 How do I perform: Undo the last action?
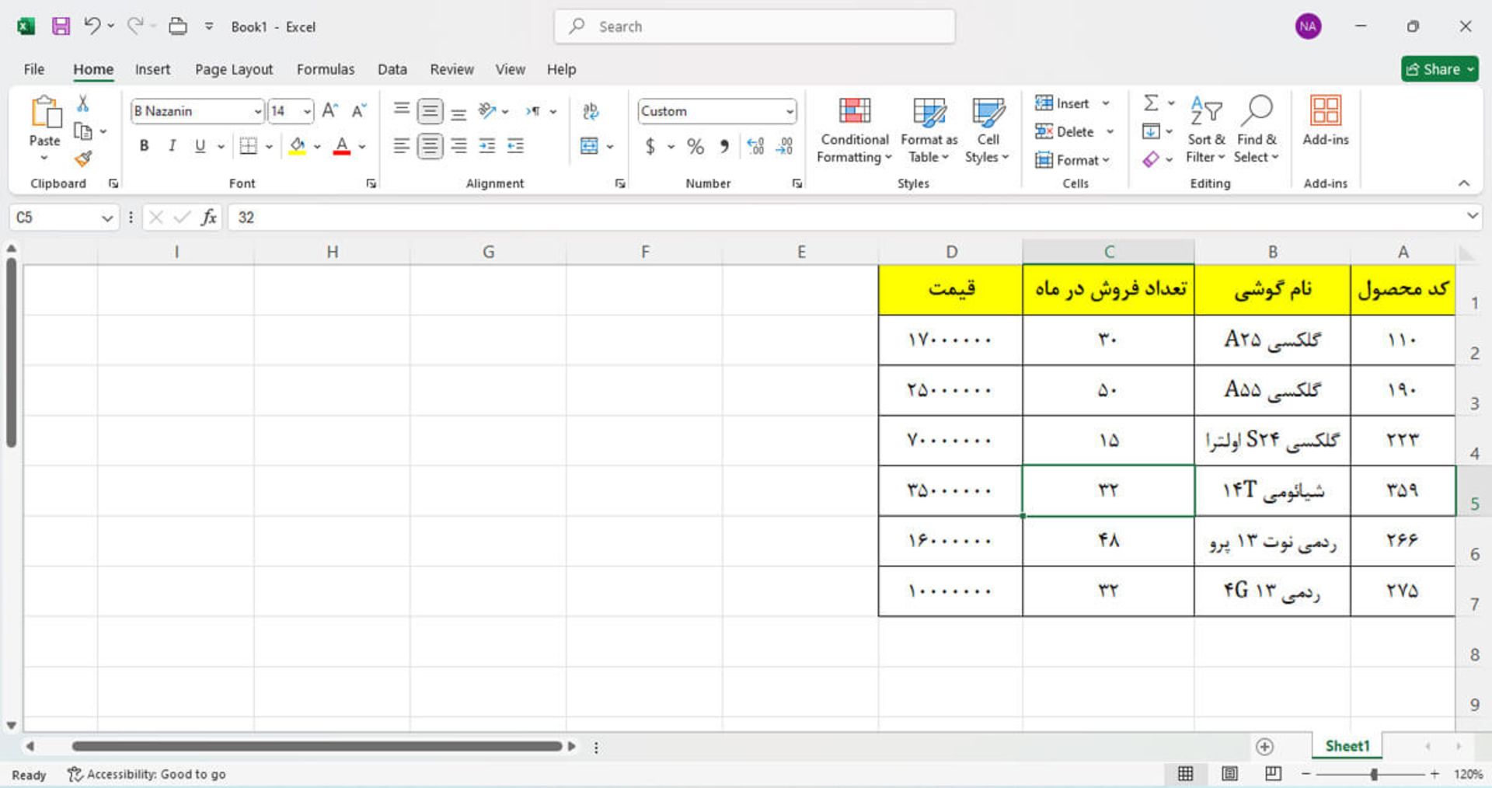(92, 26)
